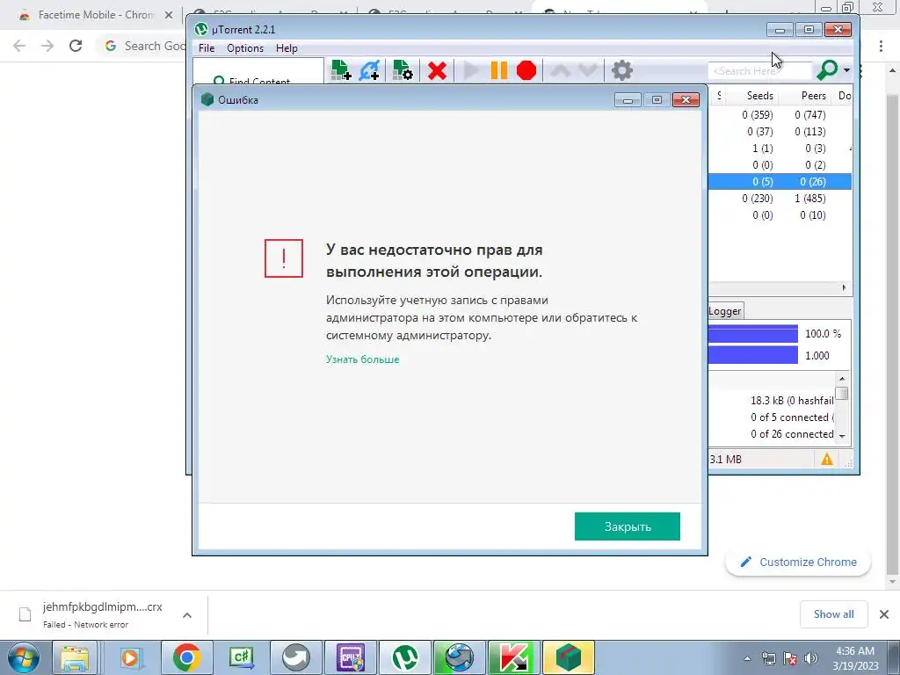This screenshot has width=900, height=675.
Task: Click red Stop torrent icon
Action: [526, 70]
